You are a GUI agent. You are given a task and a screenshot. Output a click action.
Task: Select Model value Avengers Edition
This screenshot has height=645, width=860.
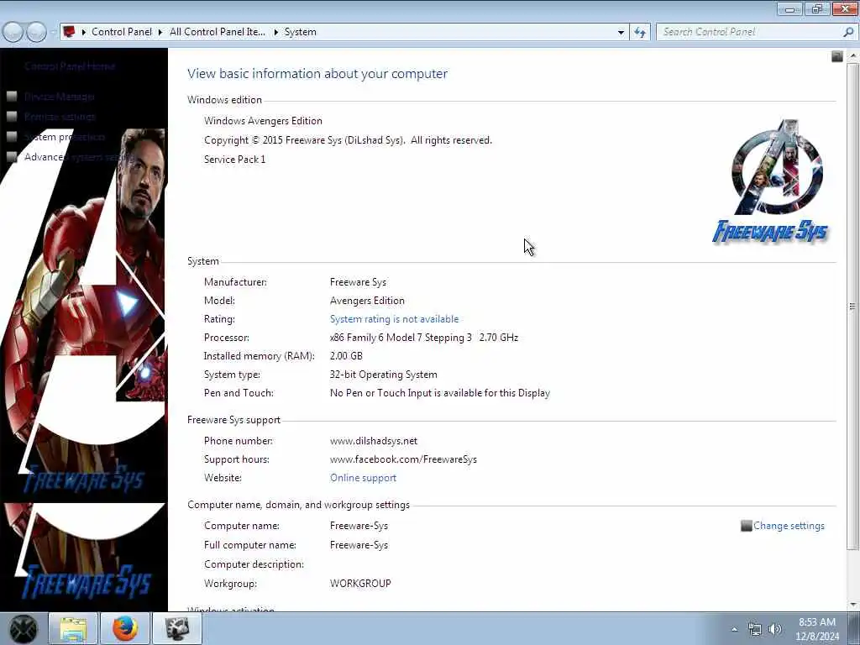(x=368, y=301)
